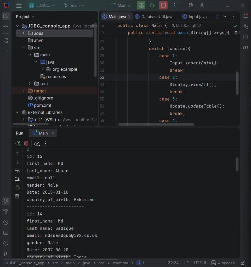
Task: Open the Services tool window
Action: pos(6,222)
